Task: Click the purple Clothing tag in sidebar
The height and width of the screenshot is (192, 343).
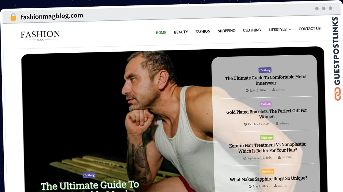Action: 265,70
